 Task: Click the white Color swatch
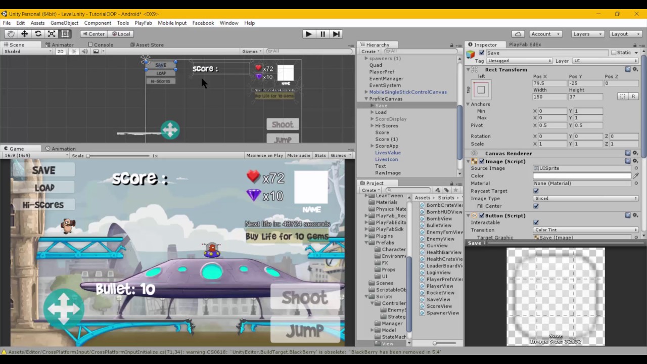coord(582,176)
